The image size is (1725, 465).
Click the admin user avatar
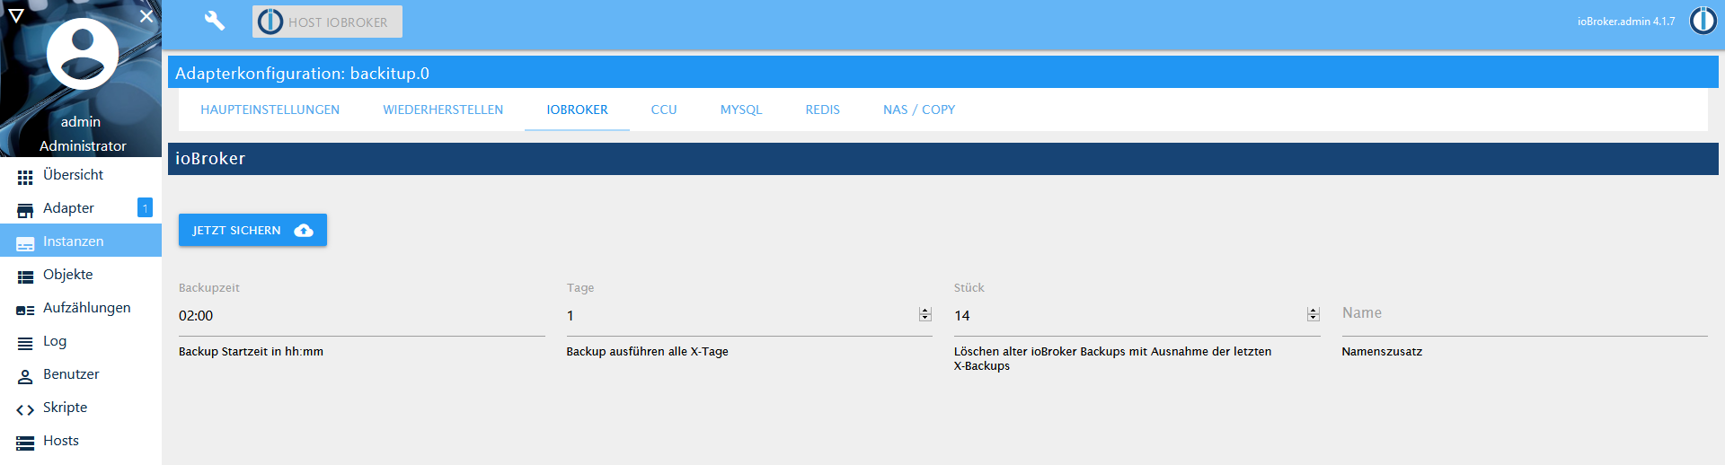pos(82,54)
